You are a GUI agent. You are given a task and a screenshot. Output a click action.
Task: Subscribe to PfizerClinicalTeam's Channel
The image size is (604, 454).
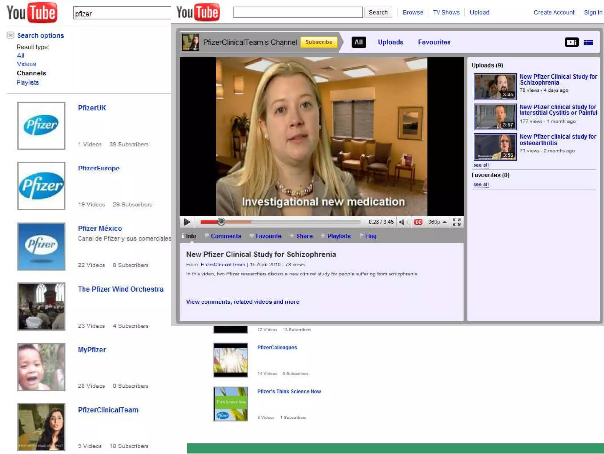point(319,42)
